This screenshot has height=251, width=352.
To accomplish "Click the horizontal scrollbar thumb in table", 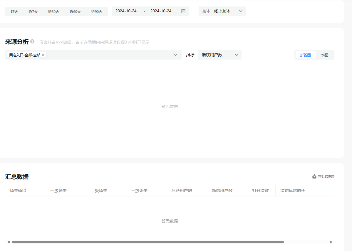I will [x=148, y=242].
